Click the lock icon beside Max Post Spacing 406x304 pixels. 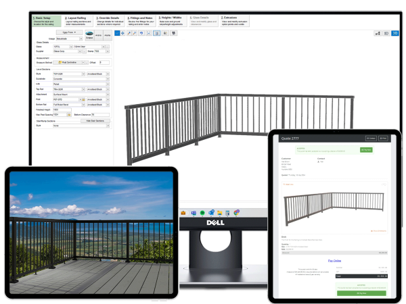69,115
